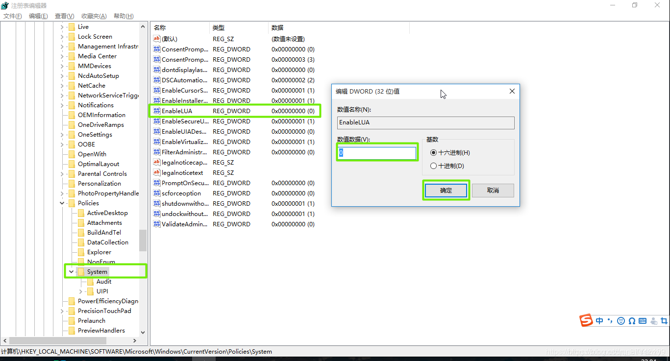Click the EnableCursorS... DWORD value icon
This screenshot has height=361, width=670.
(x=157, y=90)
